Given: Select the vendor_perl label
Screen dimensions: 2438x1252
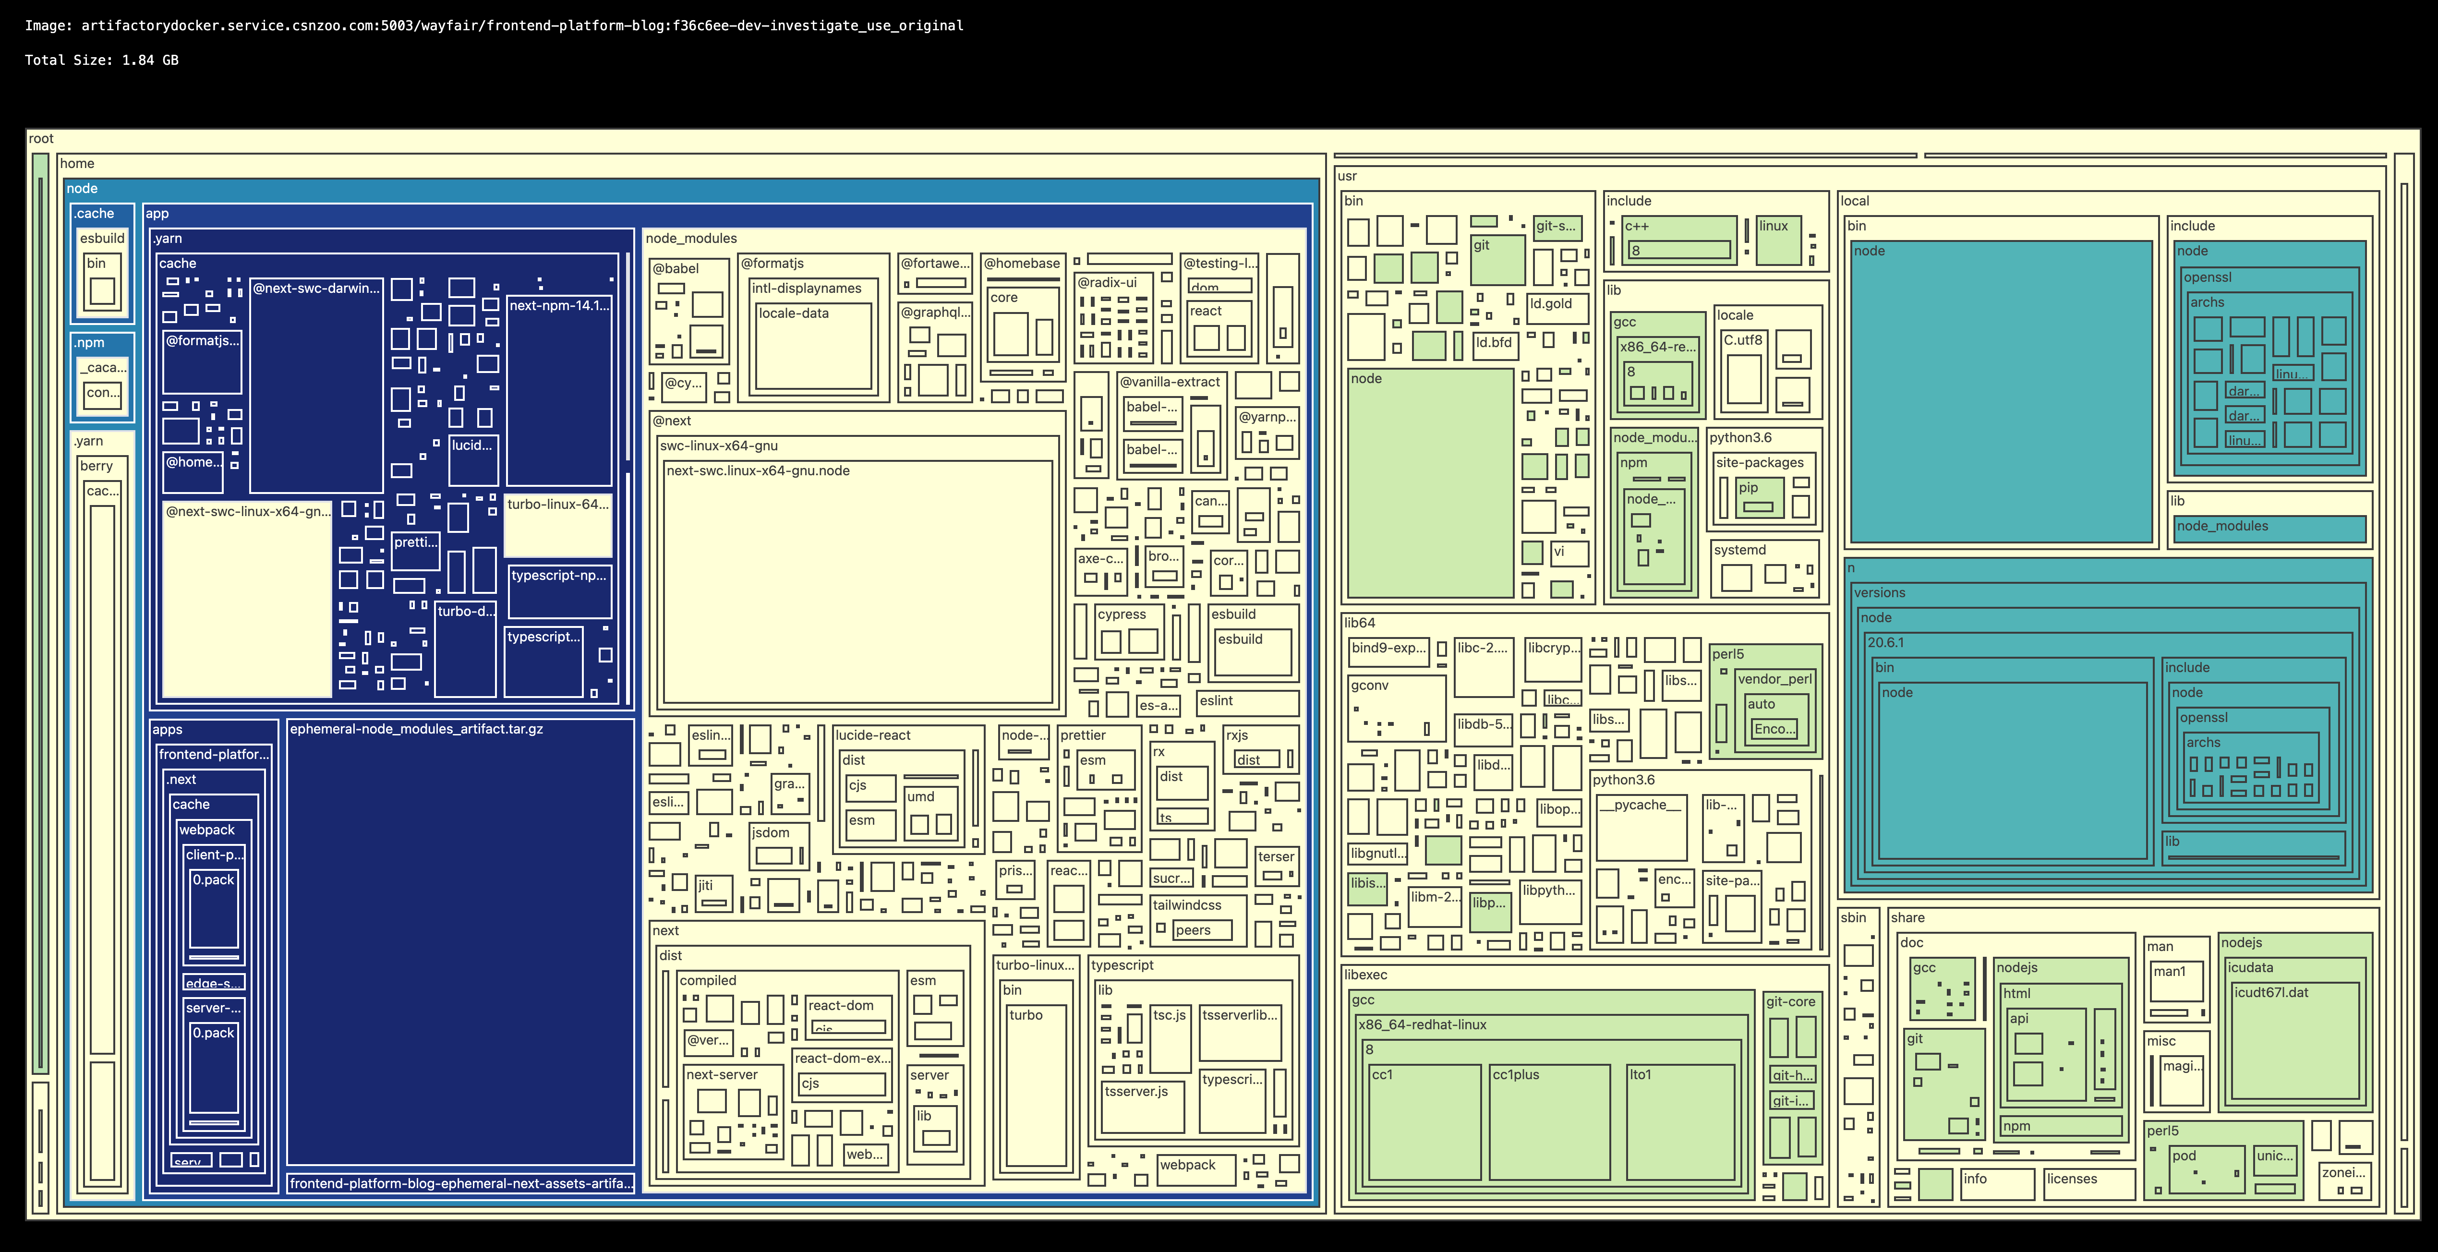Looking at the screenshot, I should pos(1774,678).
